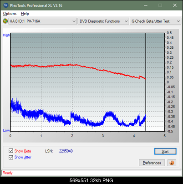Uncheck the Show Jitter checkbox
Image resolution: width=183 pixels, height=184 pixels.
tap(11, 157)
